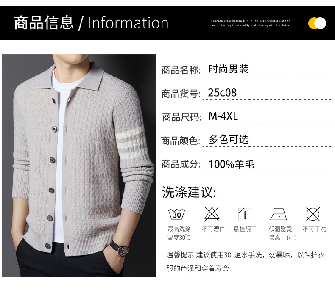Click the item number 25c08
Viewport: 335px width, 290px height.
tap(222, 93)
